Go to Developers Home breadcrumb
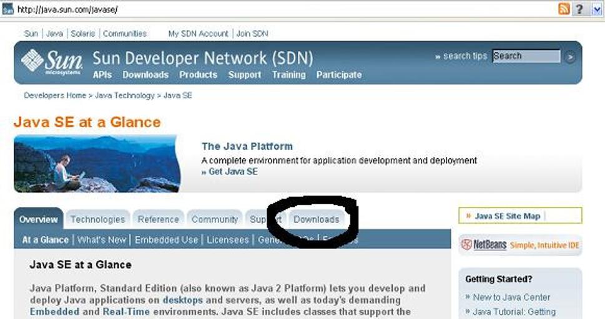605x319 pixels. pos(55,95)
